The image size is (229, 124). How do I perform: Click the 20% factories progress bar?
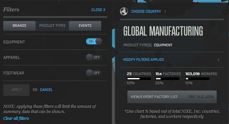click(x=167, y=79)
